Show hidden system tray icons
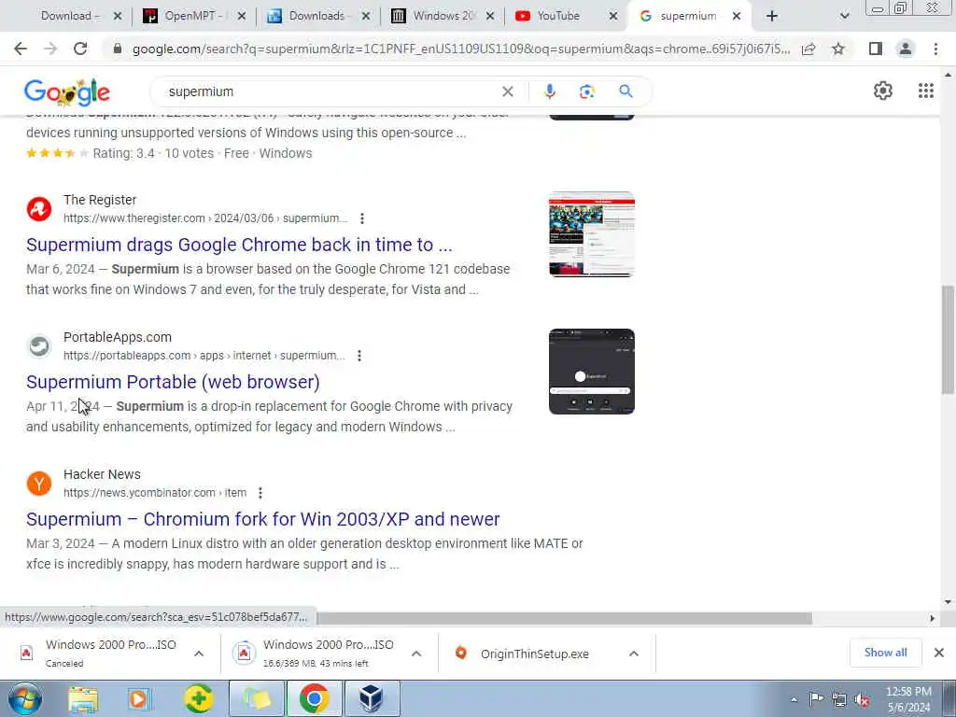Viewport: 956px width, 717px height. 794,700
